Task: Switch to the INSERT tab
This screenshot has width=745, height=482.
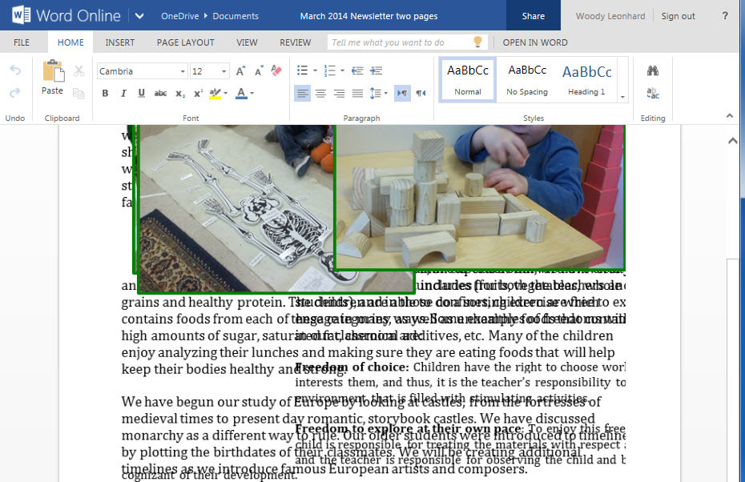Action: click(120, 42)
